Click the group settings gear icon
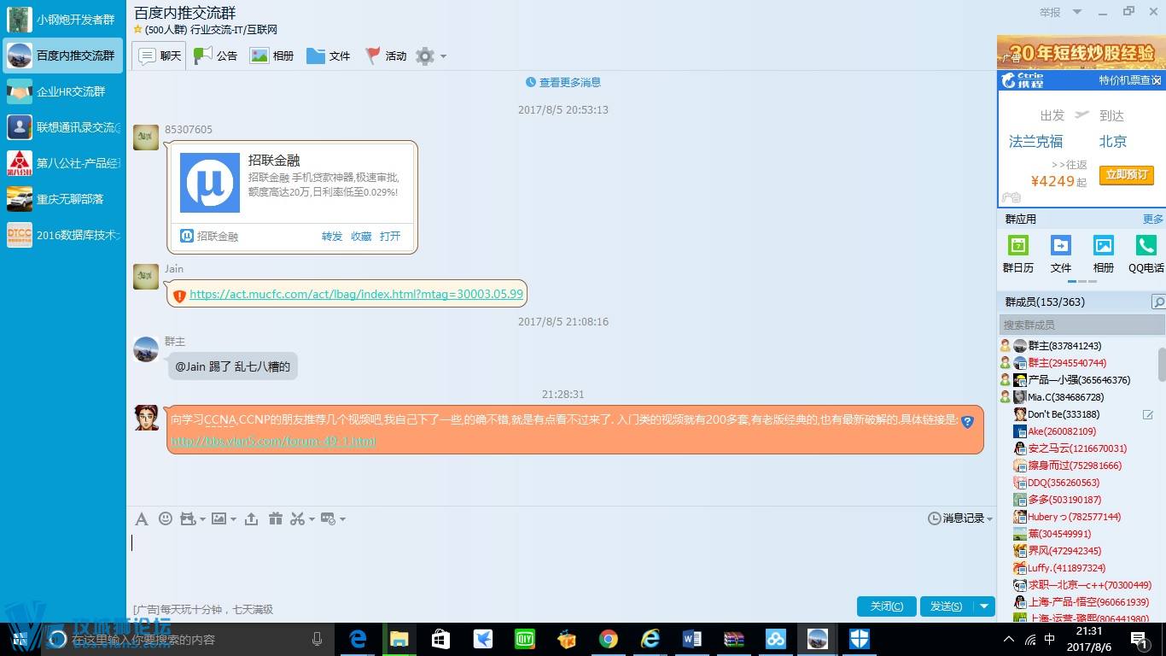 (x=424, y=56)
